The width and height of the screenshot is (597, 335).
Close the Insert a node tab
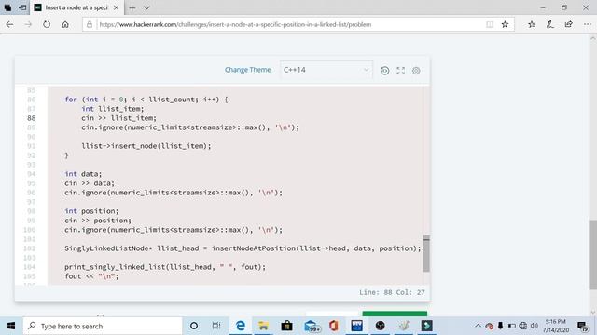click(116, 7)
